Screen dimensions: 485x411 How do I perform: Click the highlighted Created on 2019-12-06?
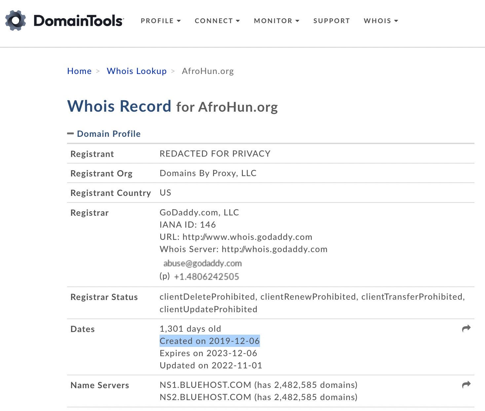coord(210,341)
